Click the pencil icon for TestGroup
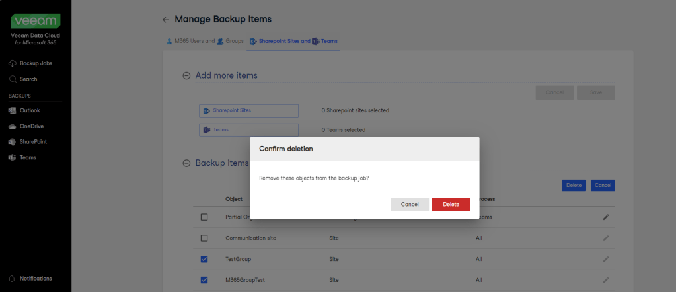Viewport: 676px width, 292px height. [x=606, y=260]
